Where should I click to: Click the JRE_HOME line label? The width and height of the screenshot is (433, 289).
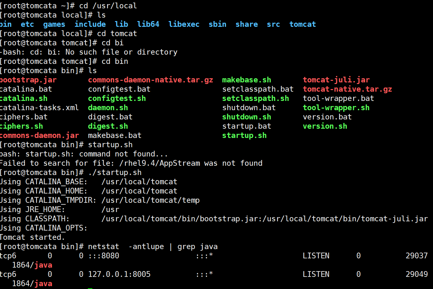pyautogui.click(x=45, y=209)
